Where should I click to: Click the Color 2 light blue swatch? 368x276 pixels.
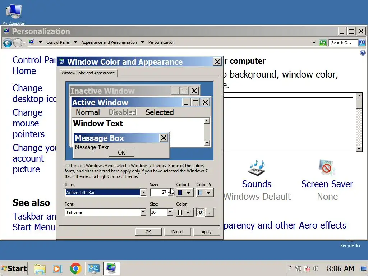(200, 193)
